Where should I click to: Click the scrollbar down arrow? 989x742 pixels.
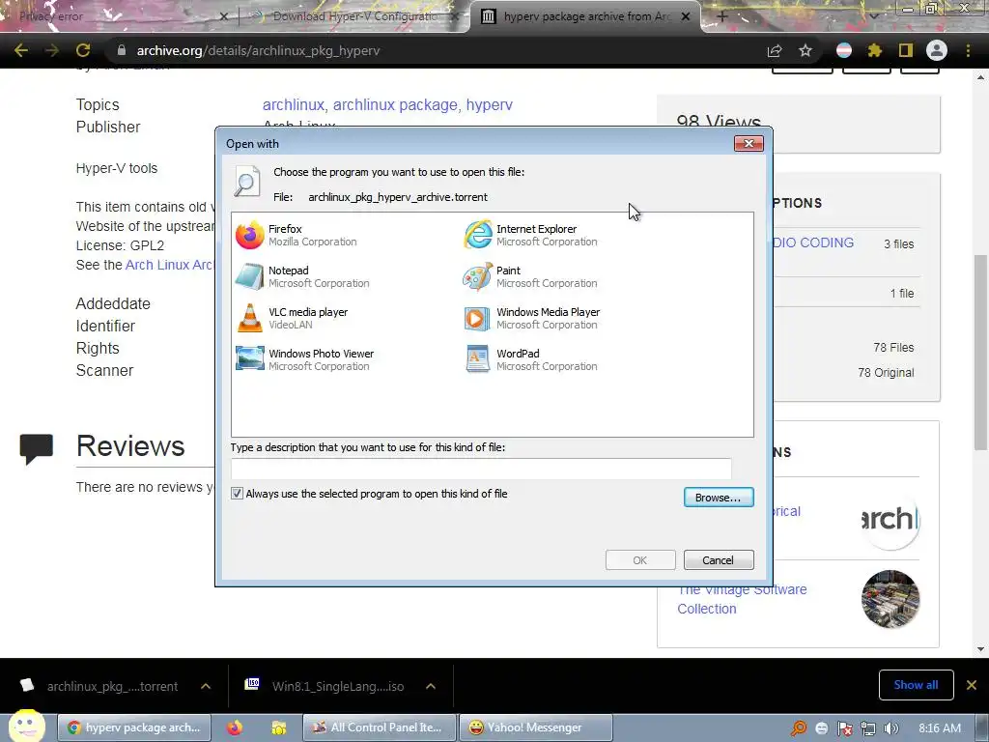coord(980,649)
